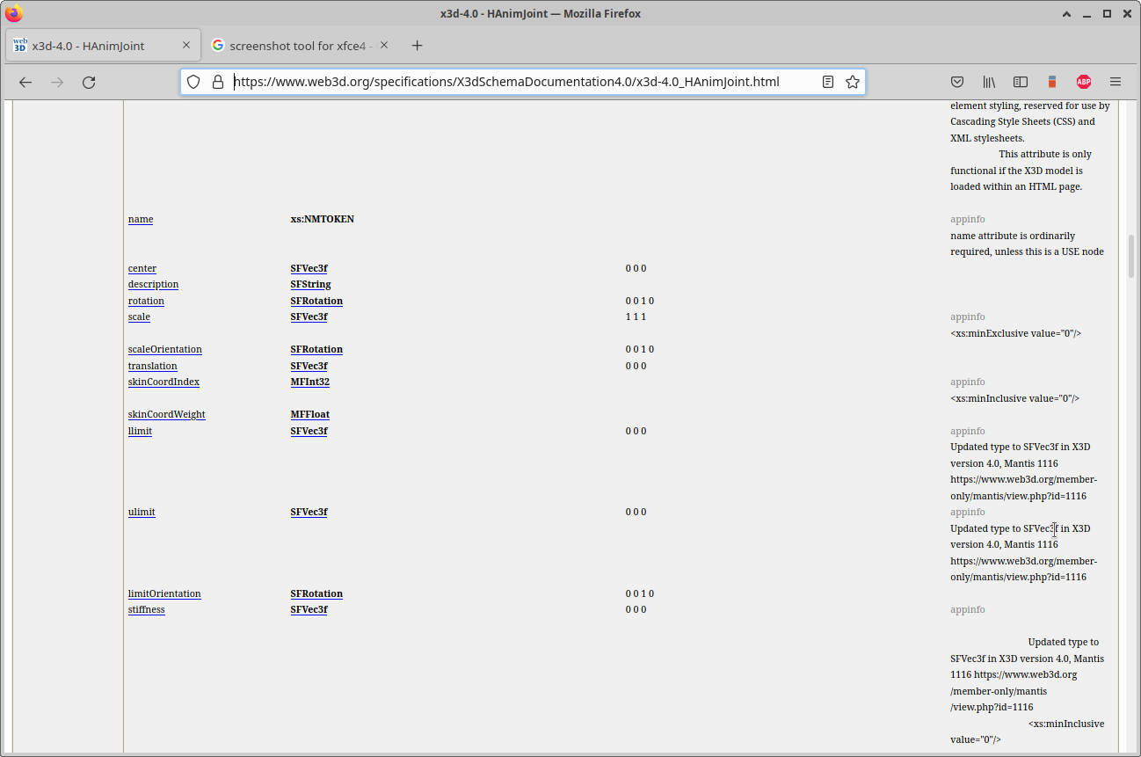The height and width of the screenshot is (757, 1141).
Task: Click the URL address field
Action: [x=519, y=82]
